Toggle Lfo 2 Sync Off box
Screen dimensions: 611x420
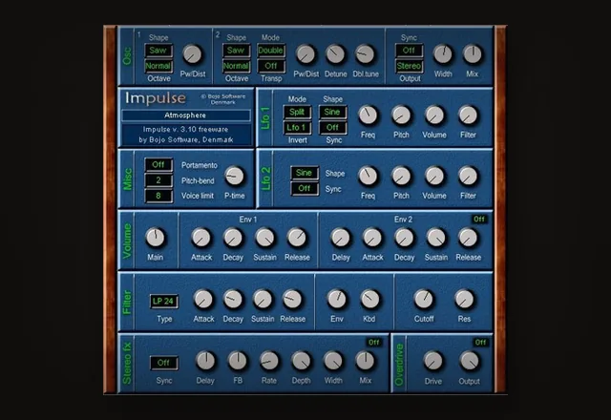(x=304, y=189)
